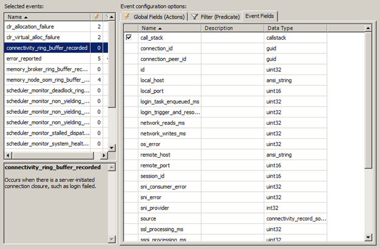
Task: Click left arrow of events horizontal scrollbar
Action: (8, 155)
